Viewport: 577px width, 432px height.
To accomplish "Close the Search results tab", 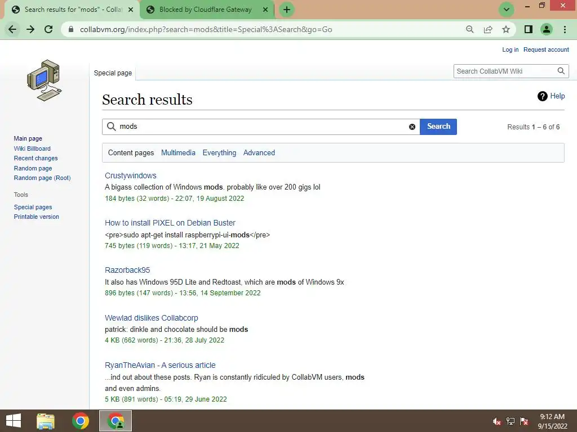I will pyautogui.click(x=131, y=10).
